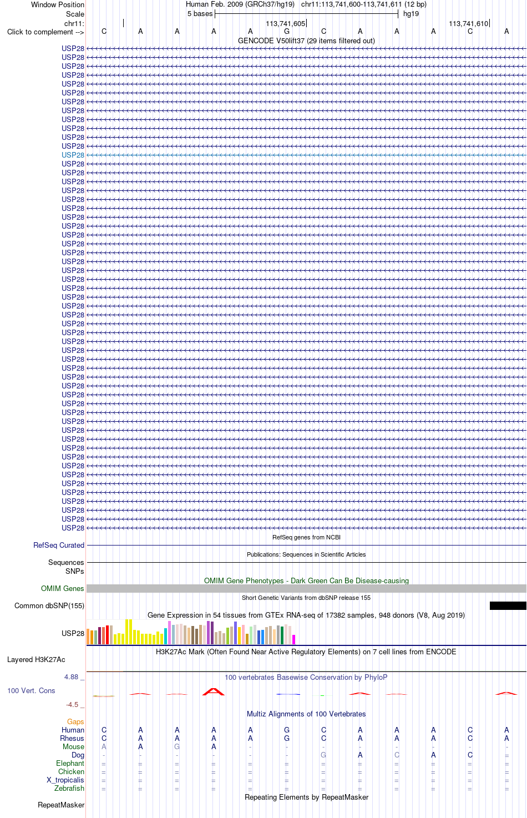
Task: Click the chr11:113,741,600-113,741,611 (12 bp) position text
Action: 364,4
